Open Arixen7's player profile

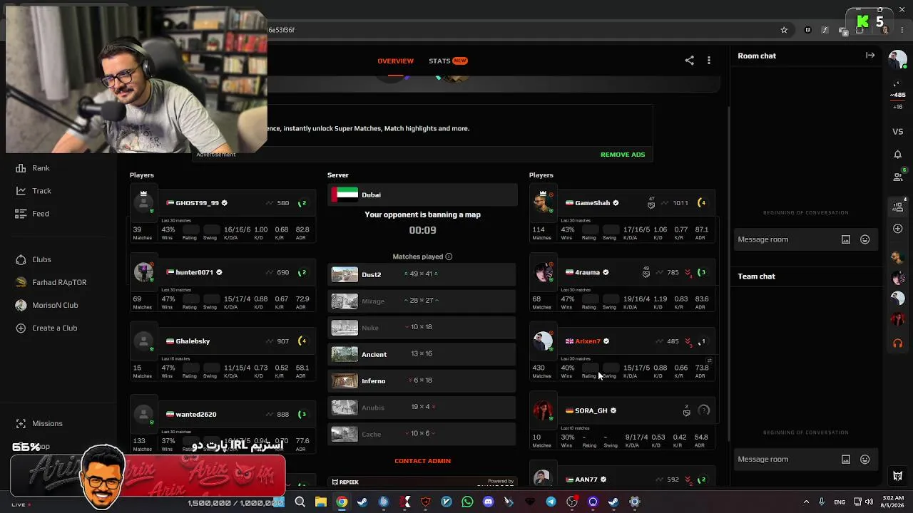point(588,341)
